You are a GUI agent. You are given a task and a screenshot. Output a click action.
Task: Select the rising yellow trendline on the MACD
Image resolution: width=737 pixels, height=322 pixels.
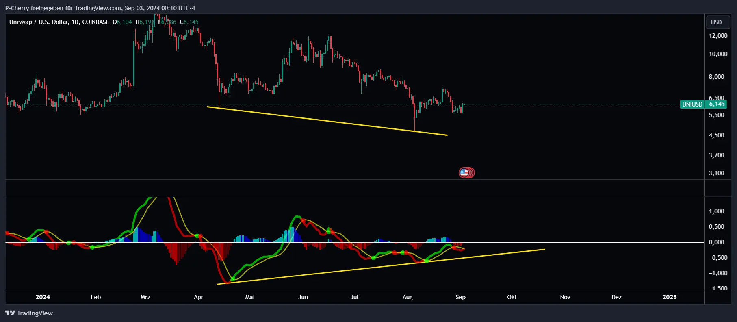point(381,267)
